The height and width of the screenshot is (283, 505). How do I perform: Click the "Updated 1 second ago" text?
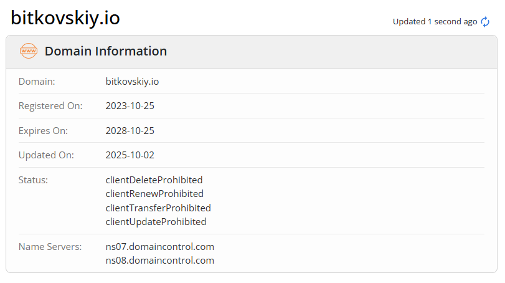point(435,22)
